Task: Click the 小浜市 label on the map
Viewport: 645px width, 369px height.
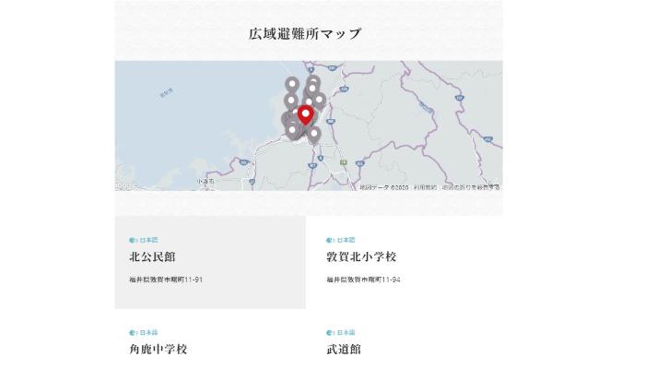Action: point(205,181)
